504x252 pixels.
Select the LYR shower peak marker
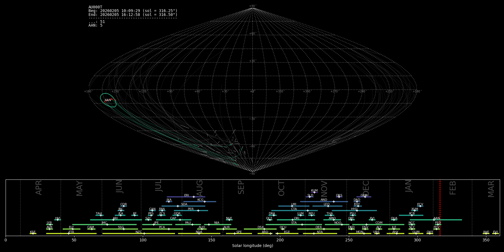(50, 225)
